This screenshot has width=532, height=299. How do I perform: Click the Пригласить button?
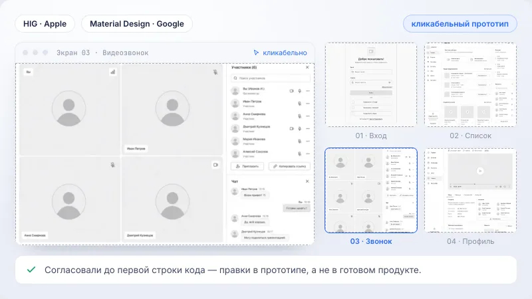(x=247, y=166)
